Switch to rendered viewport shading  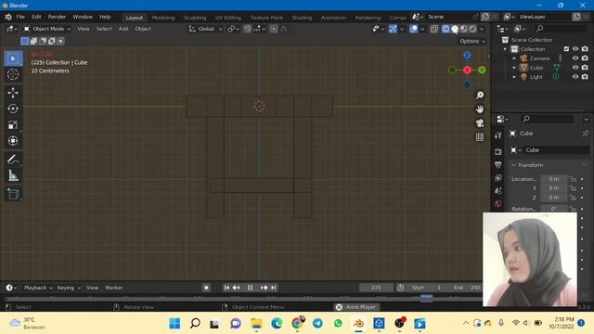[473, 29]
